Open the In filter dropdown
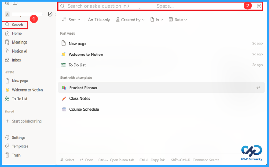269x167 pixels. click(x=157, y=20)
